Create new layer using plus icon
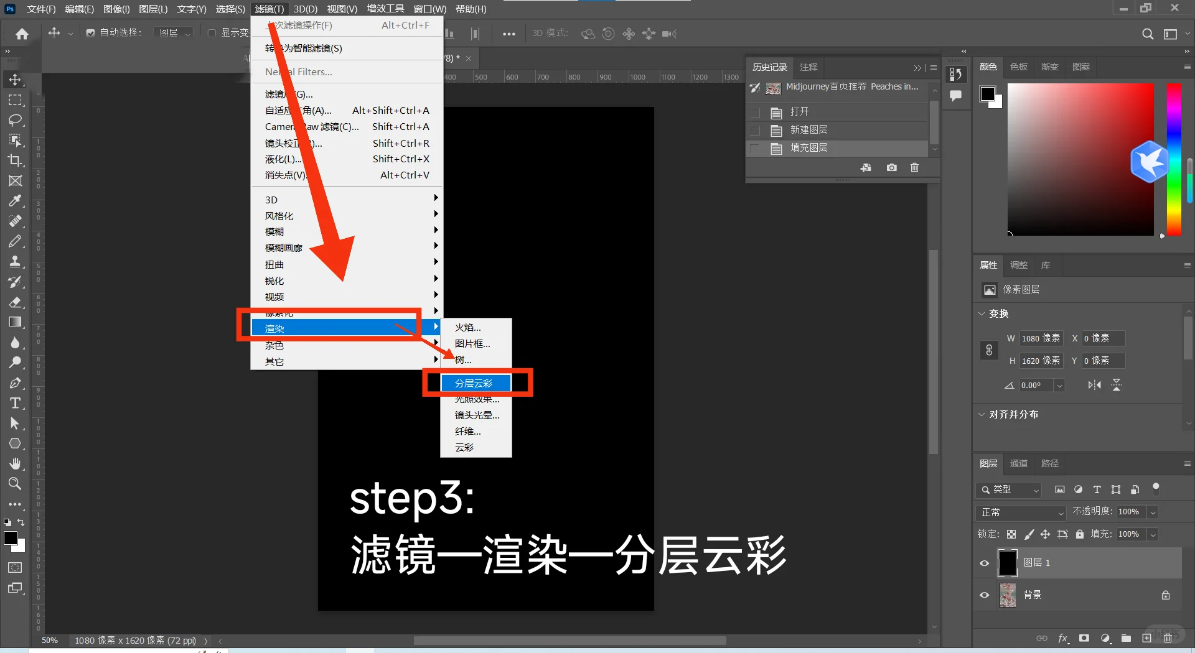Image resolution: width=1195 pixels, height=653 pixels. (x=1146, y=638)
